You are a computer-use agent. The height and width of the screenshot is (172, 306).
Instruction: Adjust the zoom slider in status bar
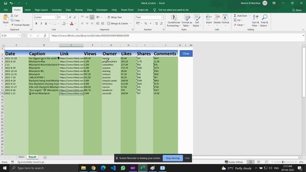(x=283, y=162)
